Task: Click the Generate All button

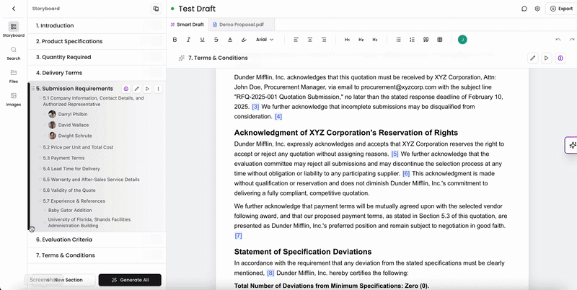Action: tap(130, 280)
